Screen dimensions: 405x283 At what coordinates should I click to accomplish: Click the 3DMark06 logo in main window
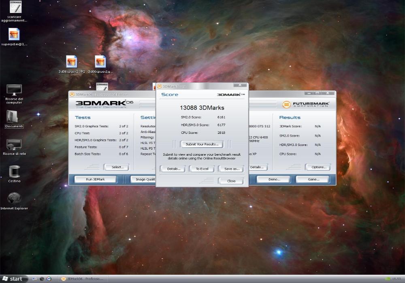(104, 104)
